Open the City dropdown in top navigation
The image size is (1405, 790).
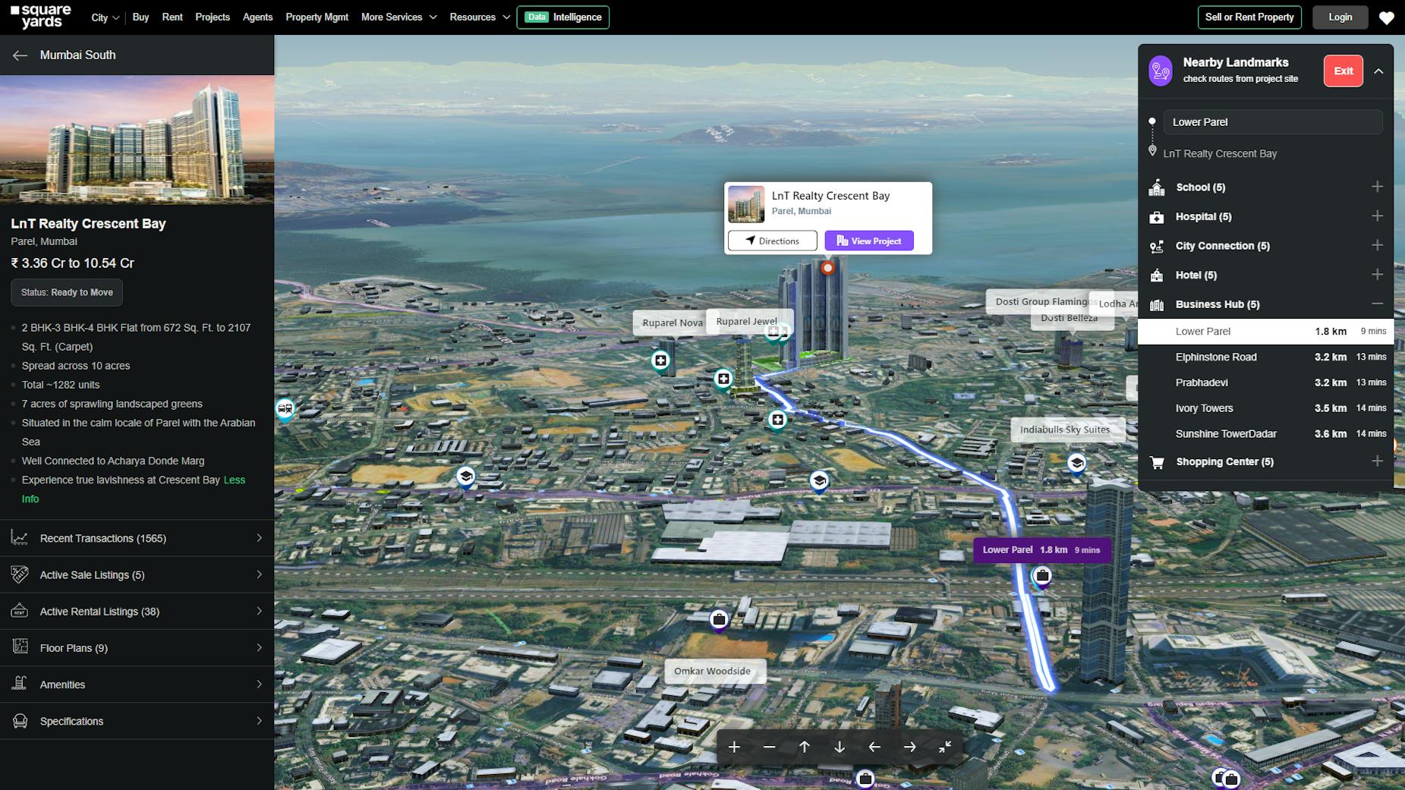[104, 17]
